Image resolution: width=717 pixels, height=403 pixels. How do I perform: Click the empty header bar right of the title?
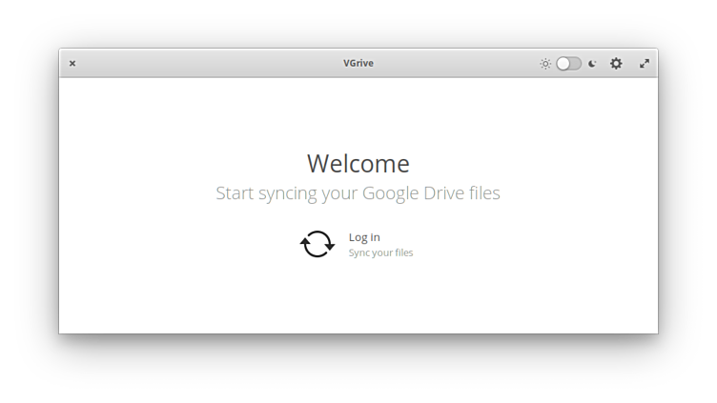(x=458, y=64)
